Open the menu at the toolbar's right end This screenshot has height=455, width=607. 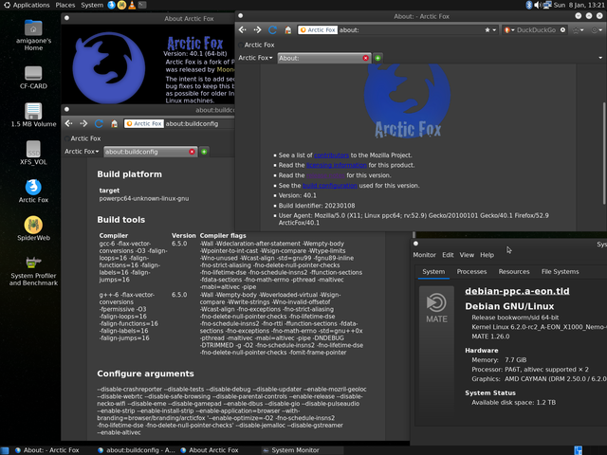tap(597, 29)
